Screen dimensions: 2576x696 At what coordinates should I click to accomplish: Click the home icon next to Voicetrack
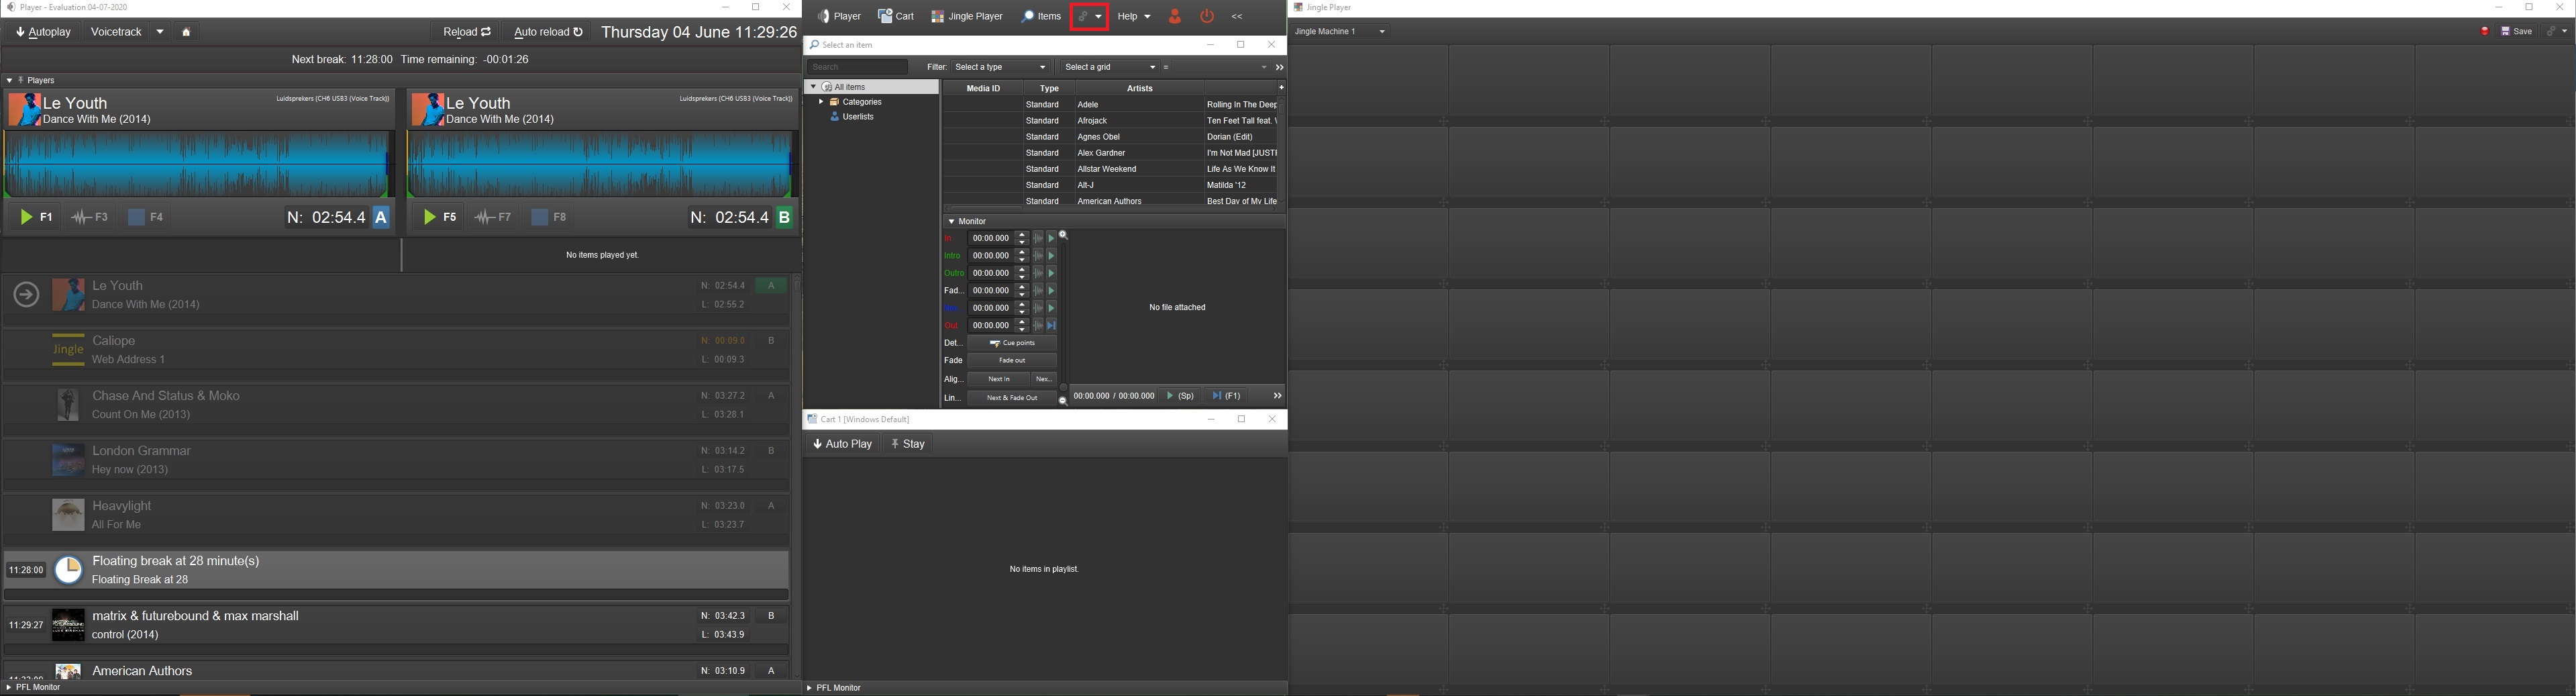[x=186, y=32]
